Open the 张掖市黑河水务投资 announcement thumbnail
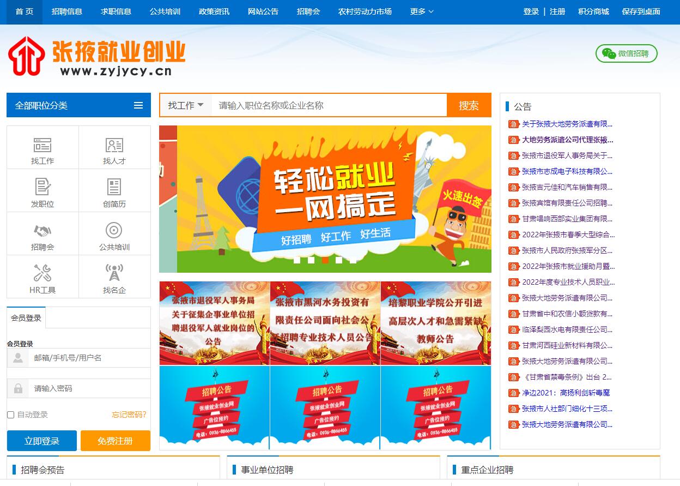Image resolution: width=680 pixels, height=486 pixels. 325,323
